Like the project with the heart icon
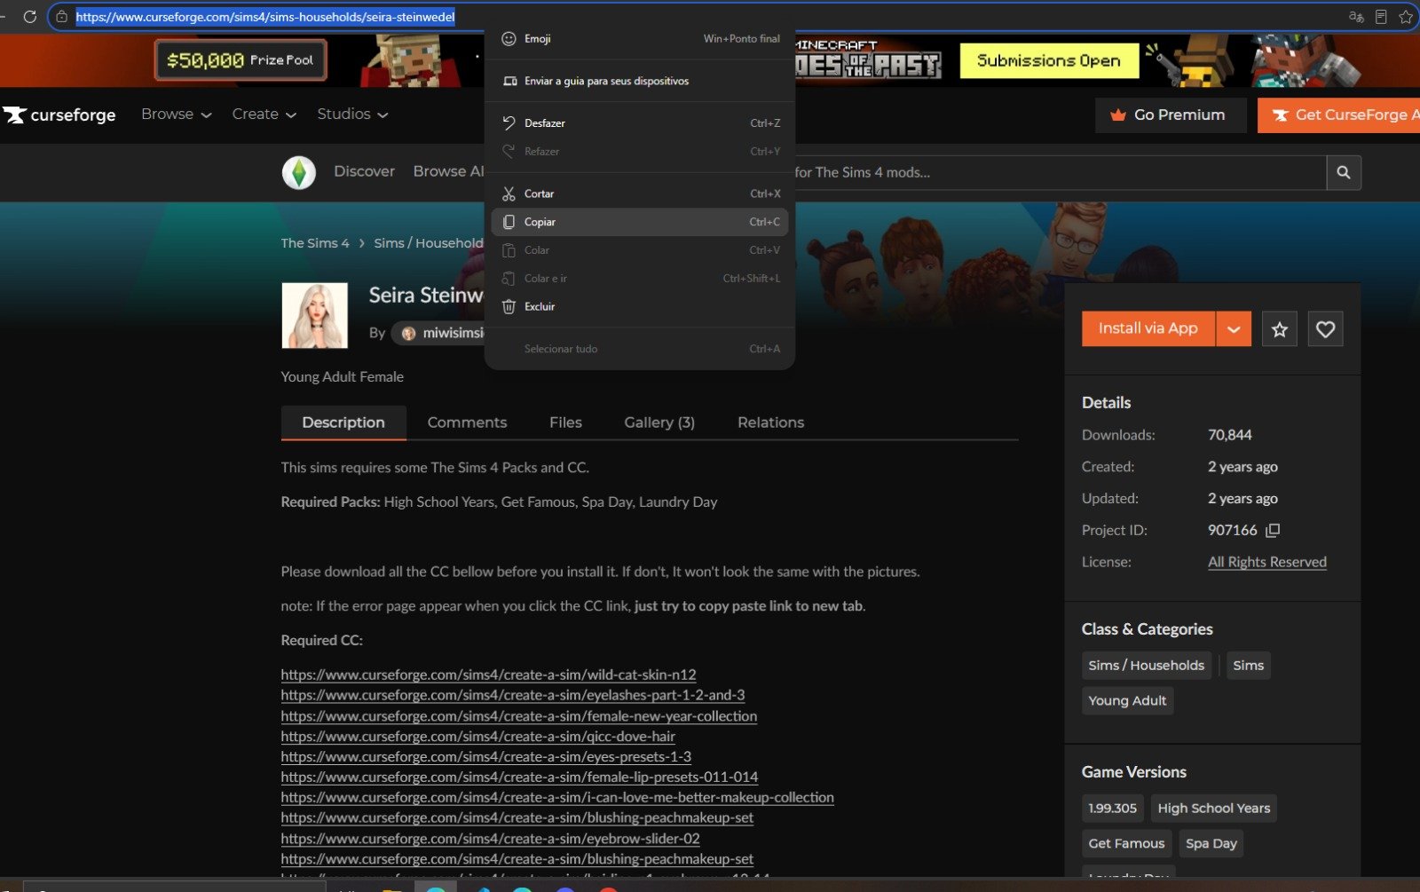The width and height of the screenshot is (1420, 892). tap(1325, 329)
